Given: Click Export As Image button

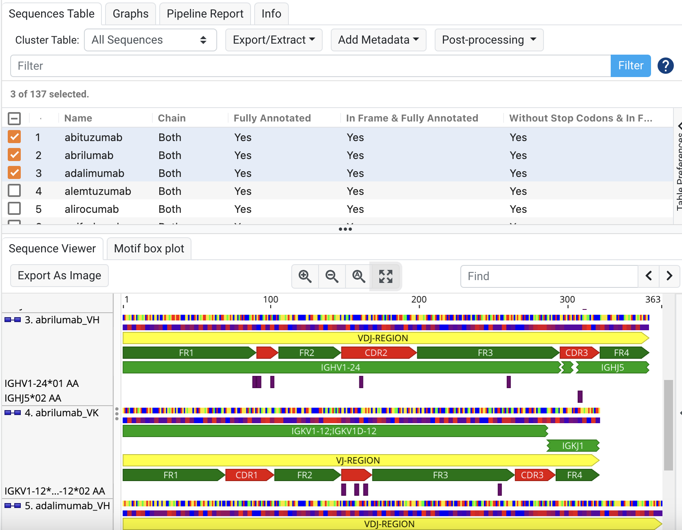Looking at the screenshot, I should pyautogui.click(x=59, y=276).
